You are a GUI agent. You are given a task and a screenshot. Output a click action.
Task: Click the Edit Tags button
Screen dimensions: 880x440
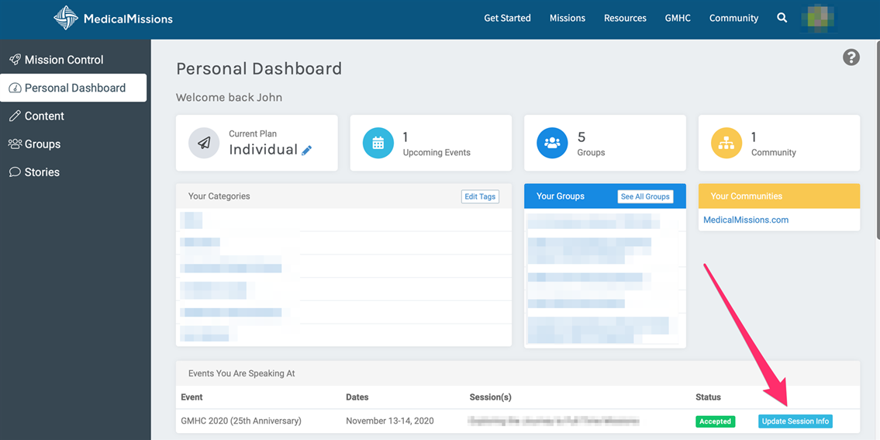pos(480,196)
